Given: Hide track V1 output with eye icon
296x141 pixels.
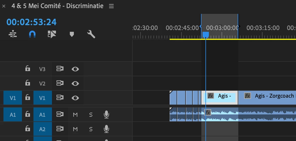Looking at the screenshot, I should (x=75, y=98).
